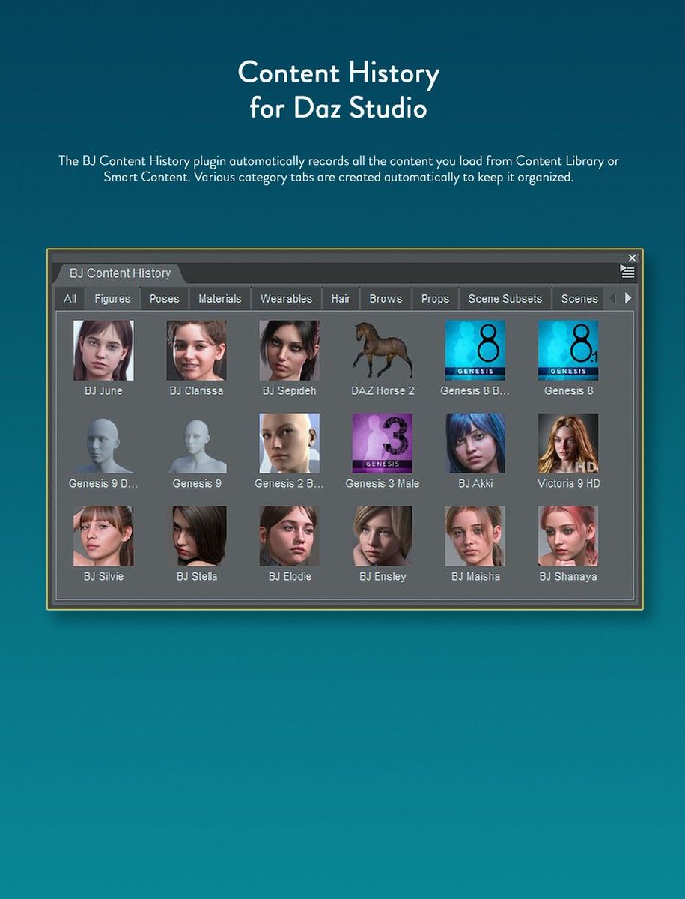Switch to the Hair tab
This screenshot has width=685, height=899.
click(341, 298)
